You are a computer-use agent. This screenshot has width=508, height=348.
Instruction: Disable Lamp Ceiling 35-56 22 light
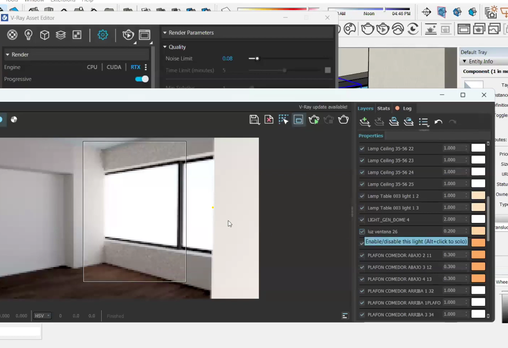tap(362, 148)
